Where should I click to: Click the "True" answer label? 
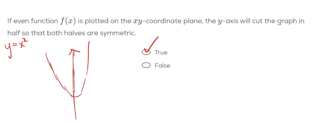[161, 52]
